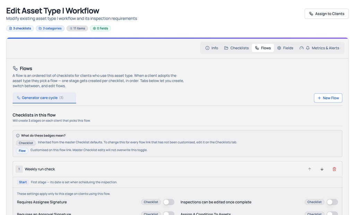Click the document icon in checklists badge

10,28
